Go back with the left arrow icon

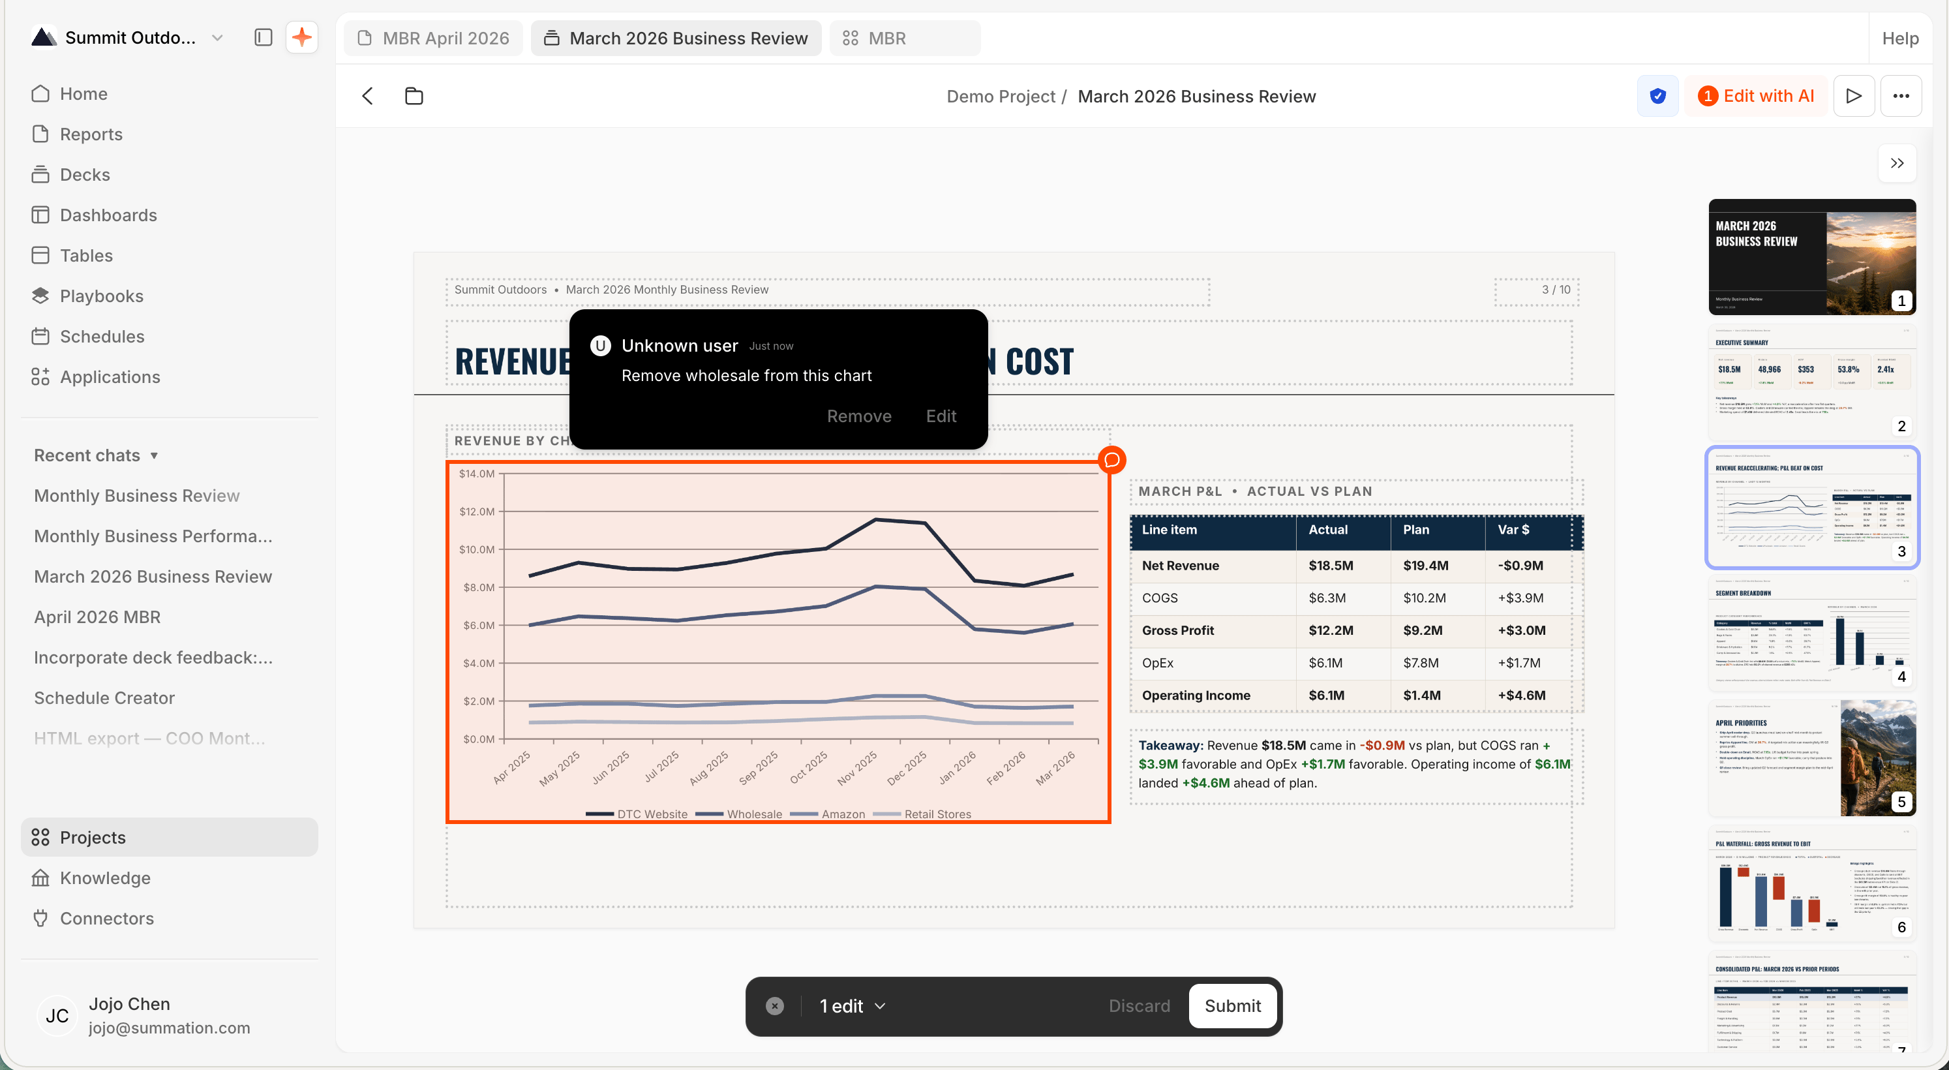(x=368, y=96)
